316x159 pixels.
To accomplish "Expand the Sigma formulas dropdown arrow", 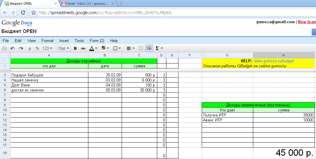I will pos(162,48).
